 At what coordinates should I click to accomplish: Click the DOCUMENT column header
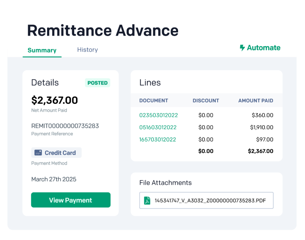tap(154, 100)
